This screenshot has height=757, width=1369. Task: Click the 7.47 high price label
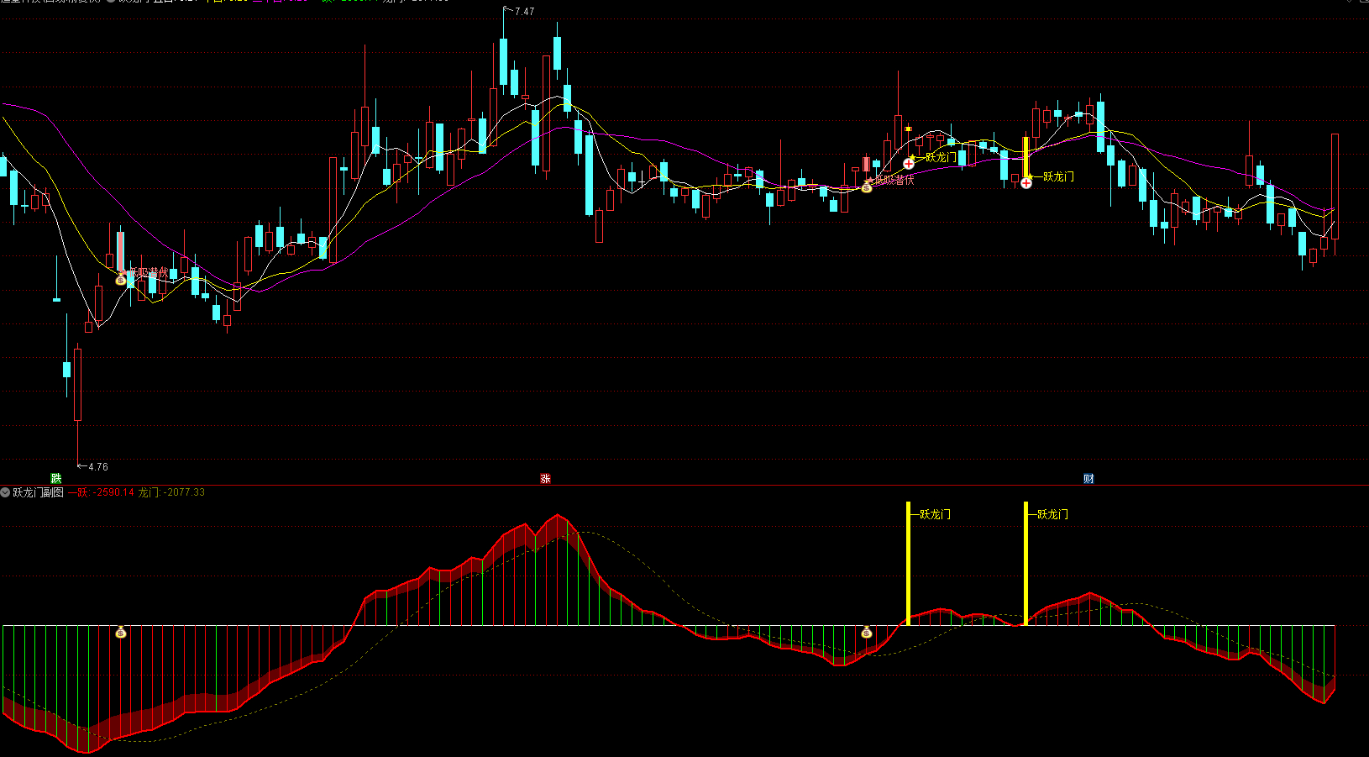point(524,12)
